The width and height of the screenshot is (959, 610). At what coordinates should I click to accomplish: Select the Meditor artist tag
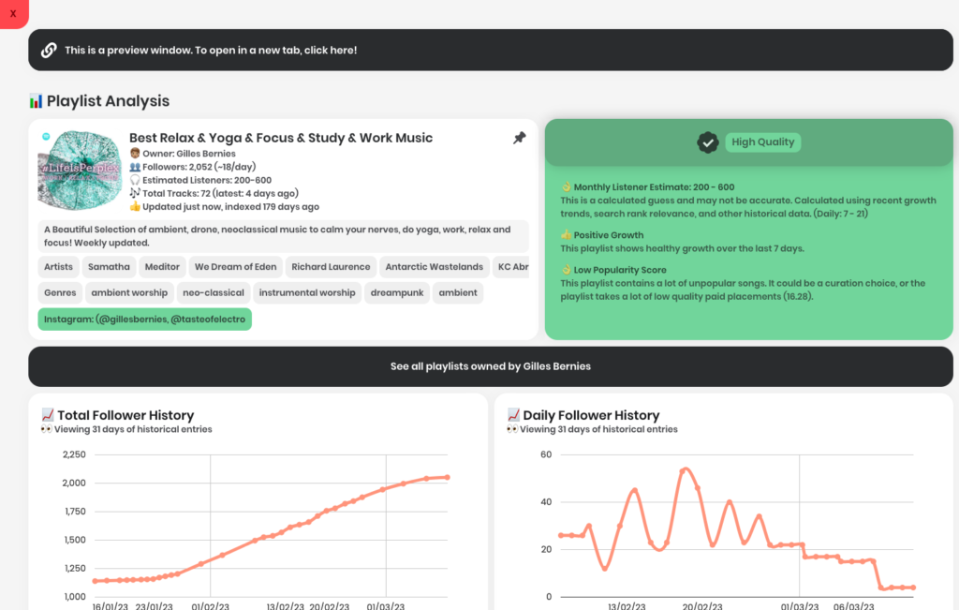pos(162,267)
